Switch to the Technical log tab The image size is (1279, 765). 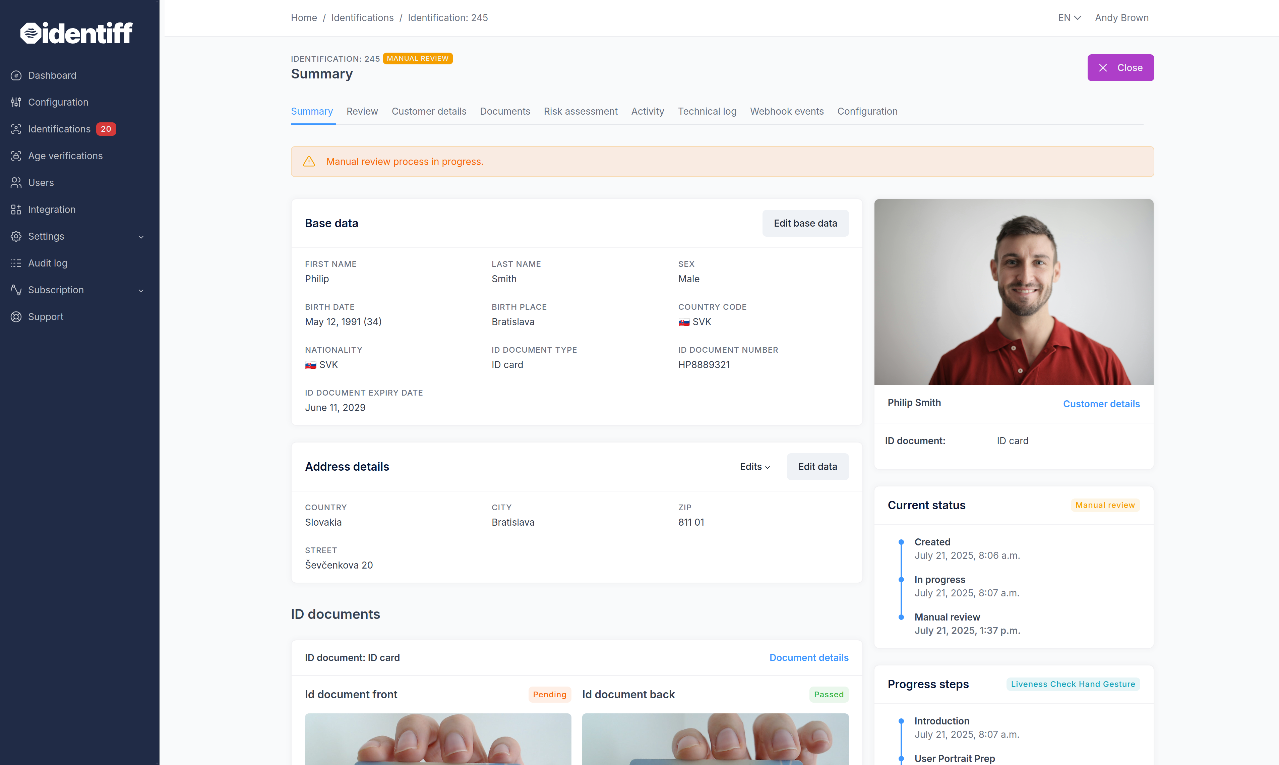pos(707,111)
